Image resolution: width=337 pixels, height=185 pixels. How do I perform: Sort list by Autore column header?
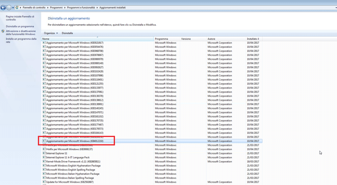click(226, 39)
